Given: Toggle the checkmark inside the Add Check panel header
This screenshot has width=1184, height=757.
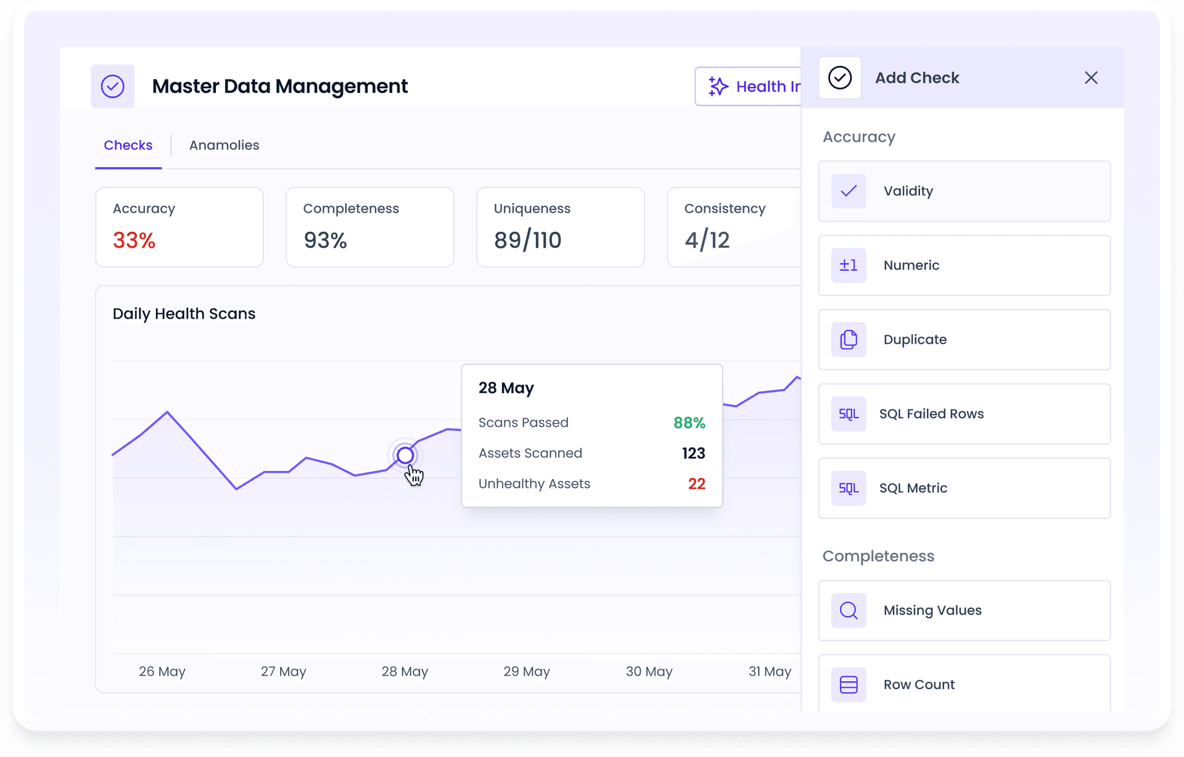Looking at the screenshot, I should pos(839,78).
